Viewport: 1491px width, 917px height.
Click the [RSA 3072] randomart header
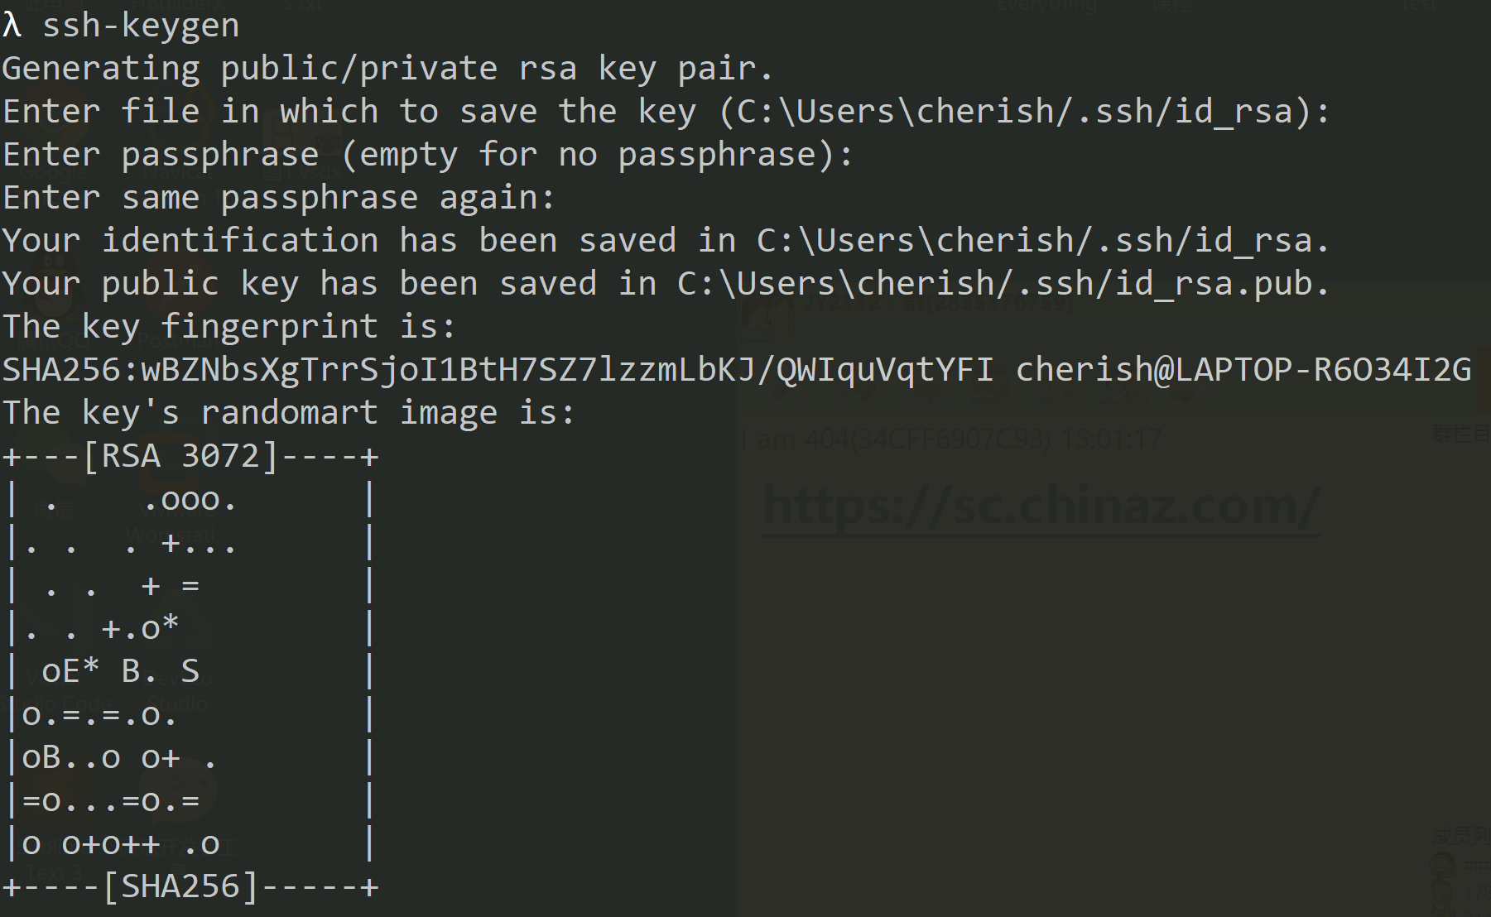click(180, 455)
